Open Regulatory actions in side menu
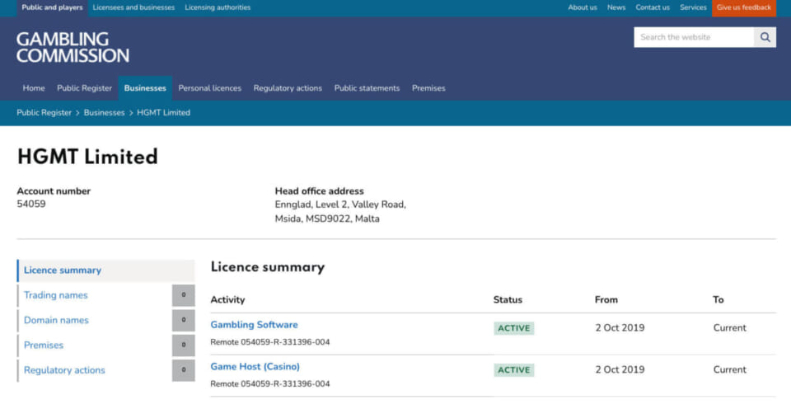791x409 pixels. pos(64,370)
